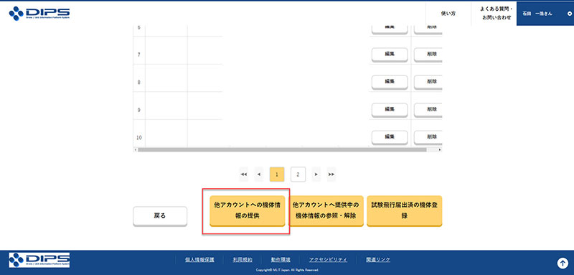Delete entry in row 10
This screenshot has width=574, height=275.
(x=428, y=137)
